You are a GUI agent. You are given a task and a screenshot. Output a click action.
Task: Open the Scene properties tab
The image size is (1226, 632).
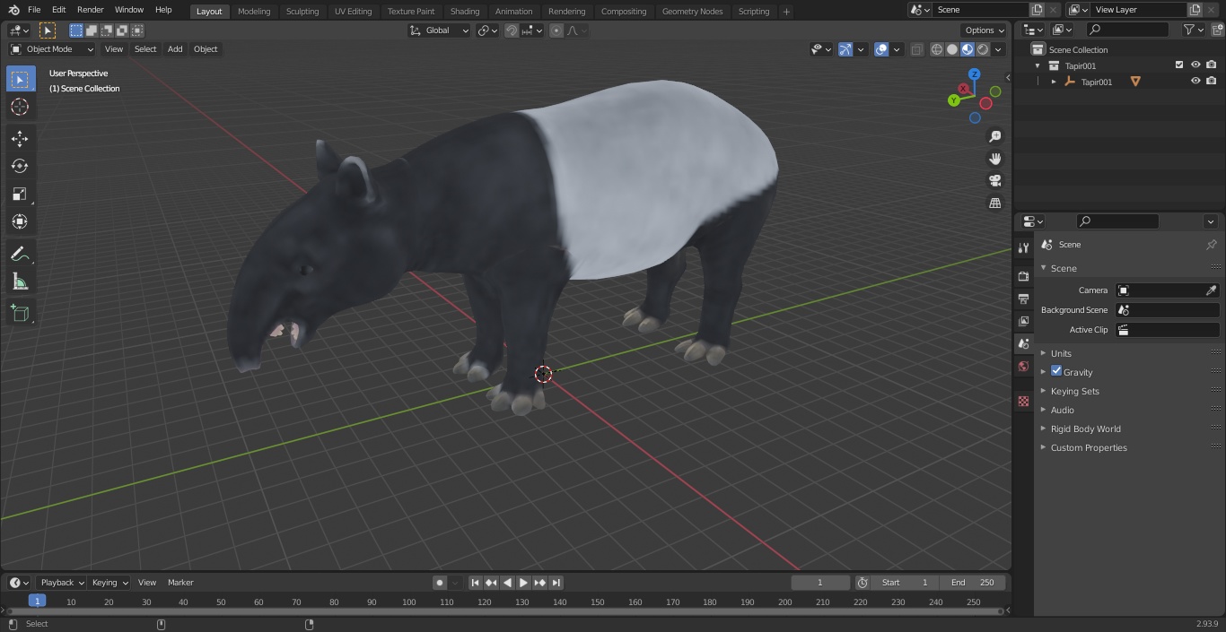tap(1023, 343)
